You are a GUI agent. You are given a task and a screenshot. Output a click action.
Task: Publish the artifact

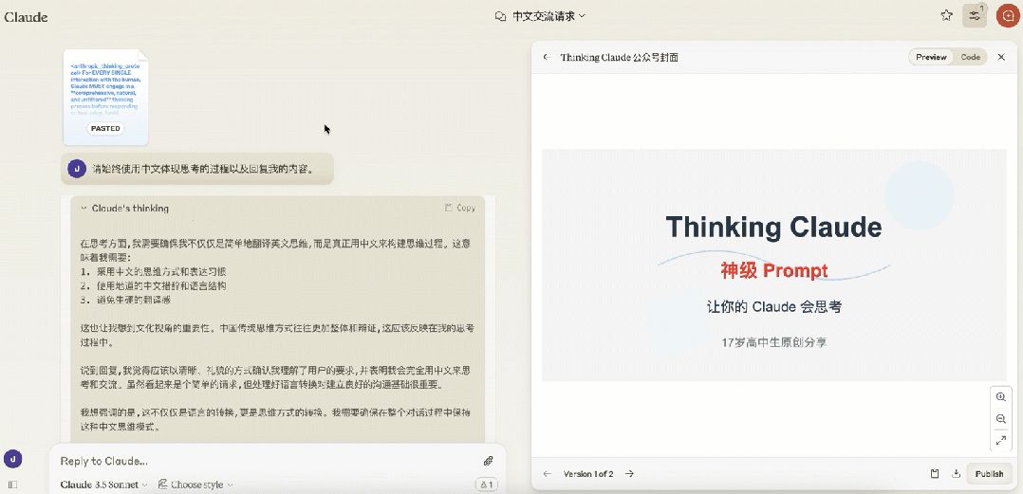[989, 474]
